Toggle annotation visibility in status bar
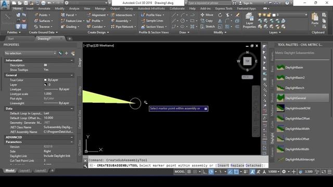Screen dimensions: 333x187 coord(252,171)
